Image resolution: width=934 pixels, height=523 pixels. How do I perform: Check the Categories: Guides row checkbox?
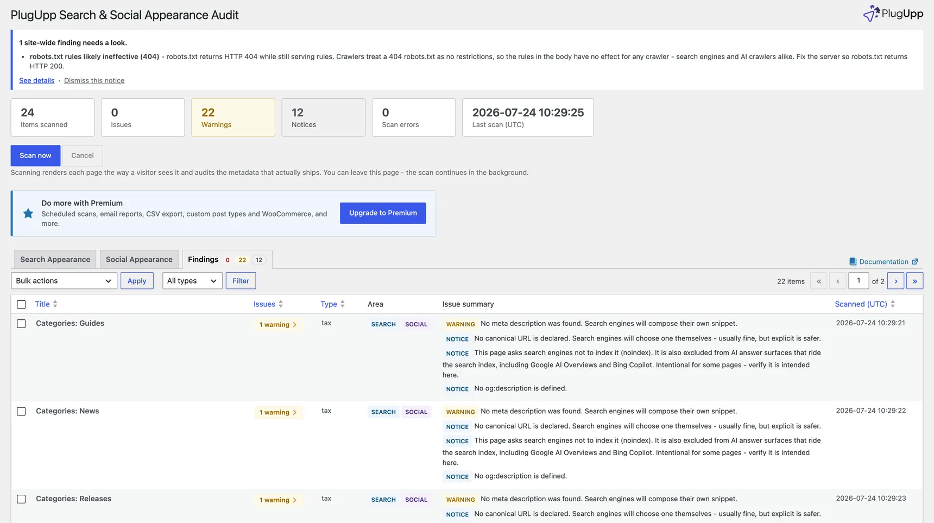21,324
